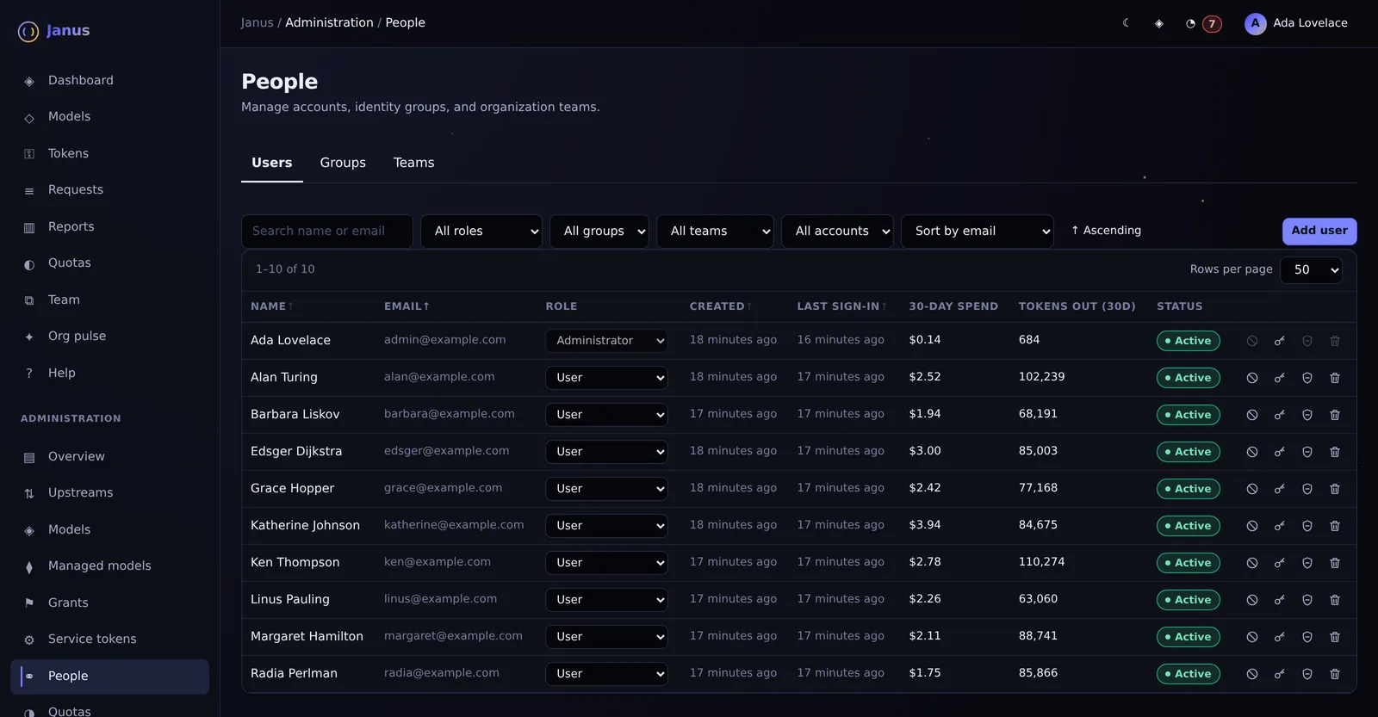The width and height of the screenshot is (1378, 717).
Task: Click the Search name or email field
Action: pyautogui.click(x=327, y=231)
